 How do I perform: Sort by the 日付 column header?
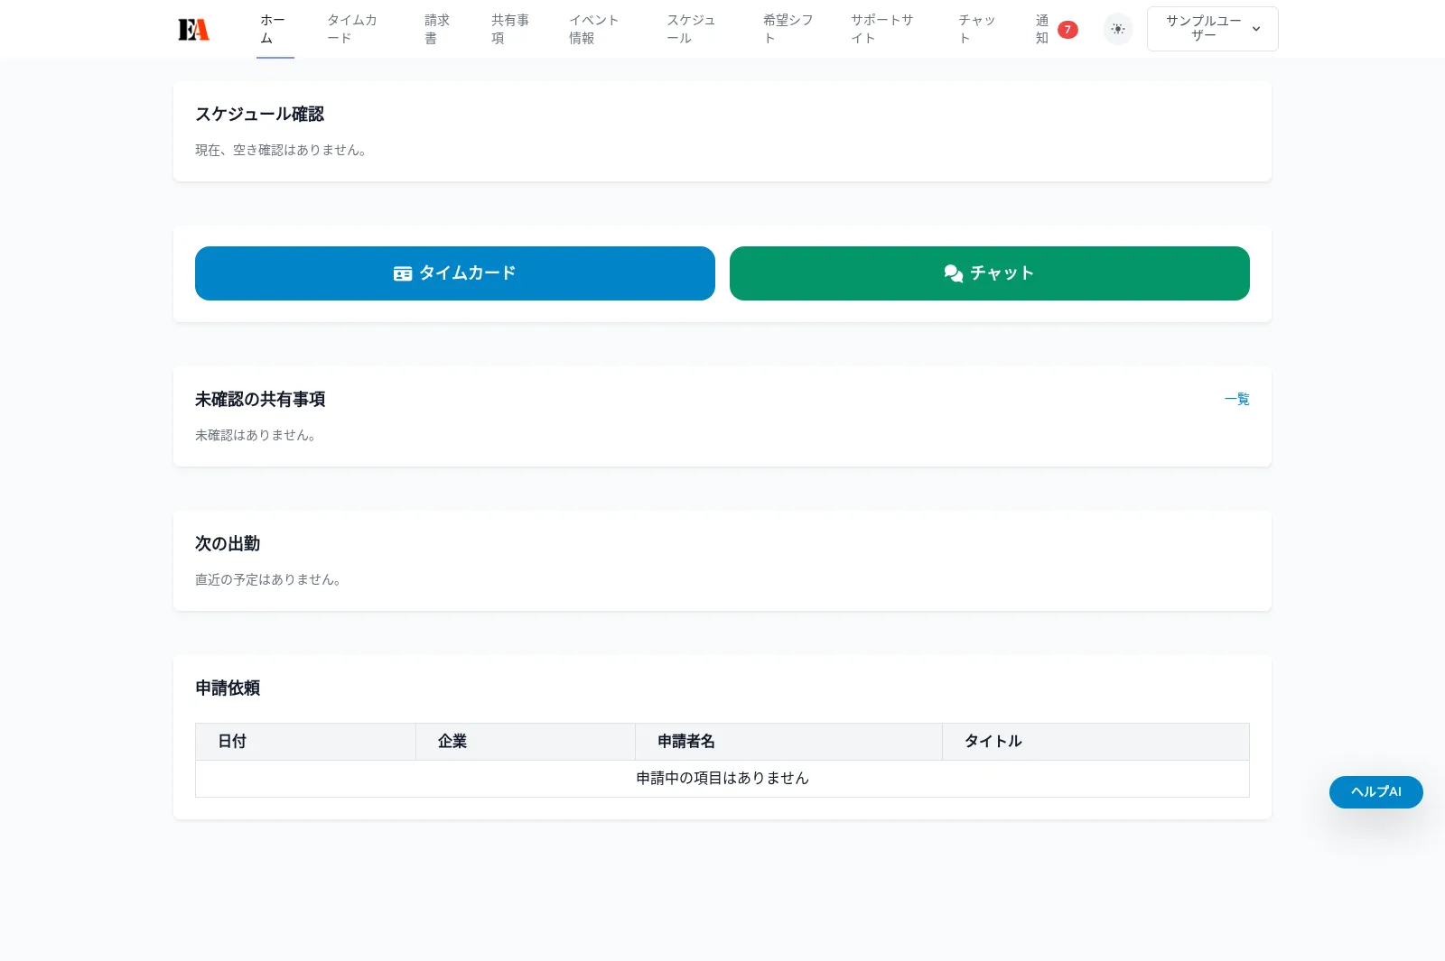click(231, 741)
